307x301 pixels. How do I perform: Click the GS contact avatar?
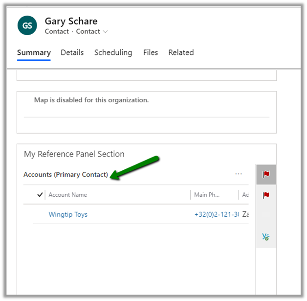(27, 25)
